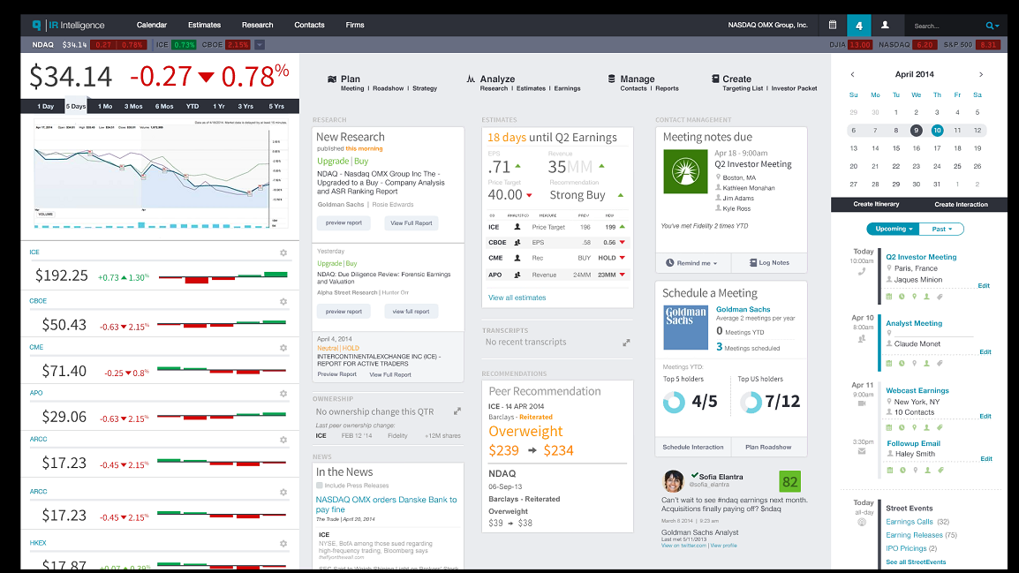
Task: Click Create Itinerary button
Action: [876, 204]
